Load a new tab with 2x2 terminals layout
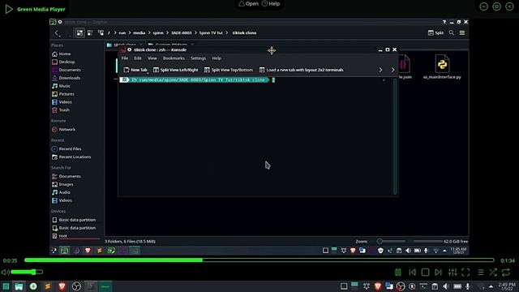Image resolution: width=519 pixels, height=292 pixels. (302, 70)
